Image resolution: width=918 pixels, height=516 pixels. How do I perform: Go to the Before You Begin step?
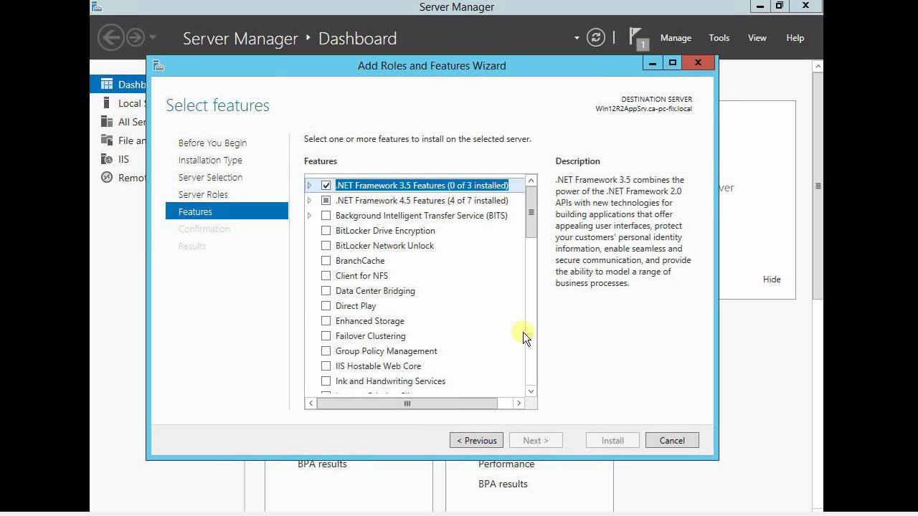click(x=212, y=143)
